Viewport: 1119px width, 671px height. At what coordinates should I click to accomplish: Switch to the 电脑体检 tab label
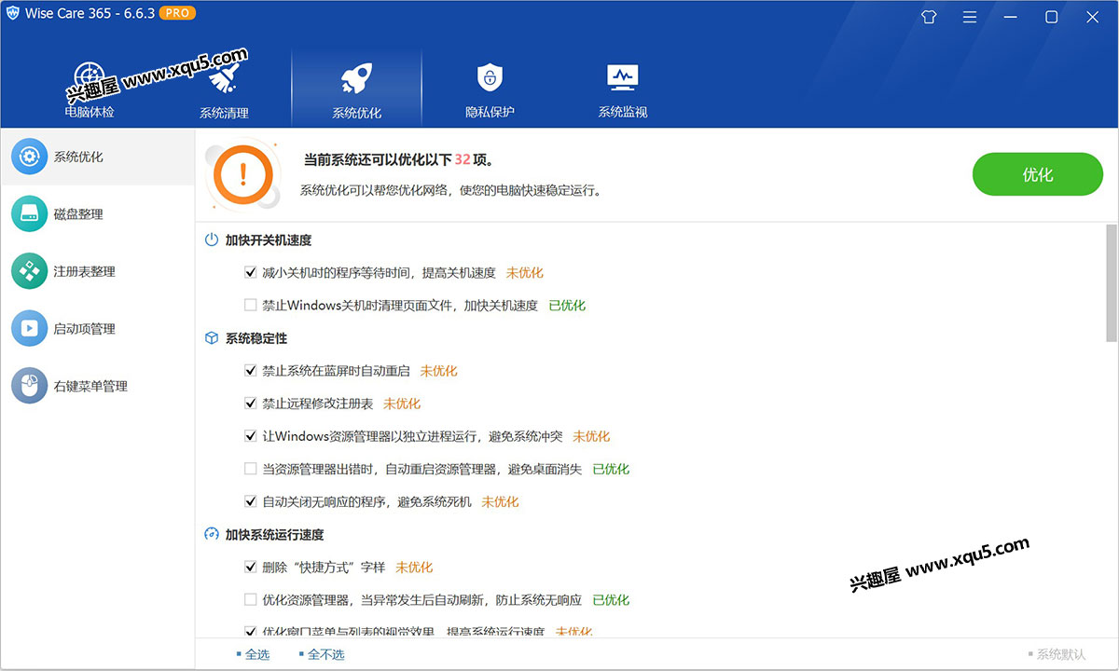click(90, 112)
